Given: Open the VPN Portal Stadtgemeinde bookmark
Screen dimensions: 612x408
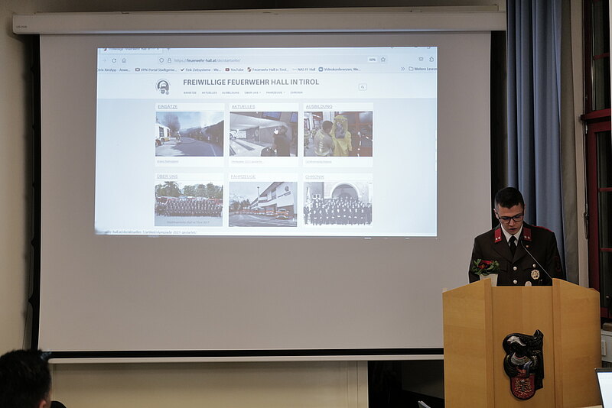Looking at the screenshot, I should coord(156,70).
